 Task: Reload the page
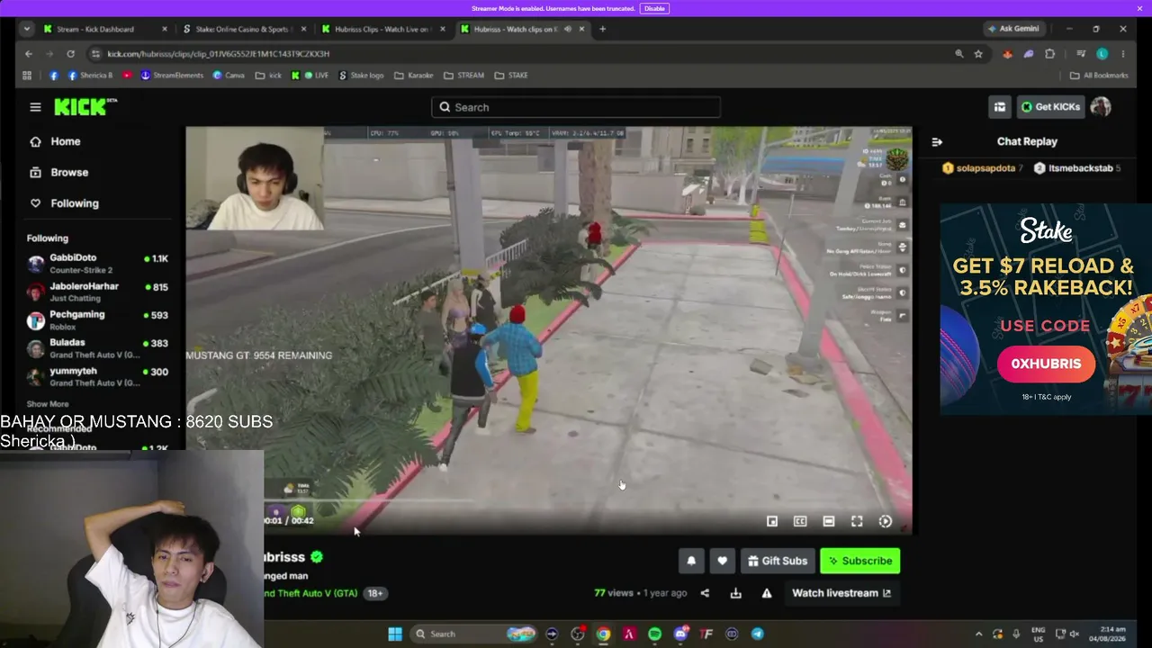pos(70,54)
